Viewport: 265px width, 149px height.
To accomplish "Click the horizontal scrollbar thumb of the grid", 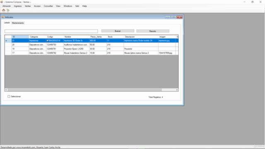I will click(84, 90).
